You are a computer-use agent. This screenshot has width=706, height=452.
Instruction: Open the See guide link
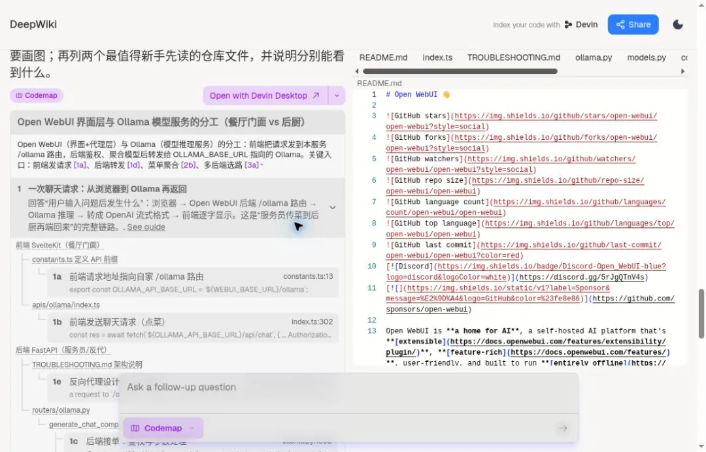coord(146,227)
